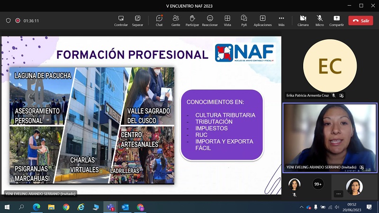
Task: Open the Reaccionar emoji reactions
Action: (x=210, y=21)
